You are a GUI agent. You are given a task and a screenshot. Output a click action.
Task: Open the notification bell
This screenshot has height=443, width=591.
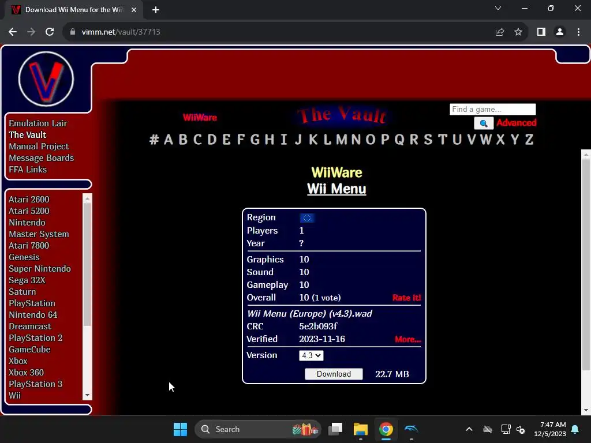575,429
